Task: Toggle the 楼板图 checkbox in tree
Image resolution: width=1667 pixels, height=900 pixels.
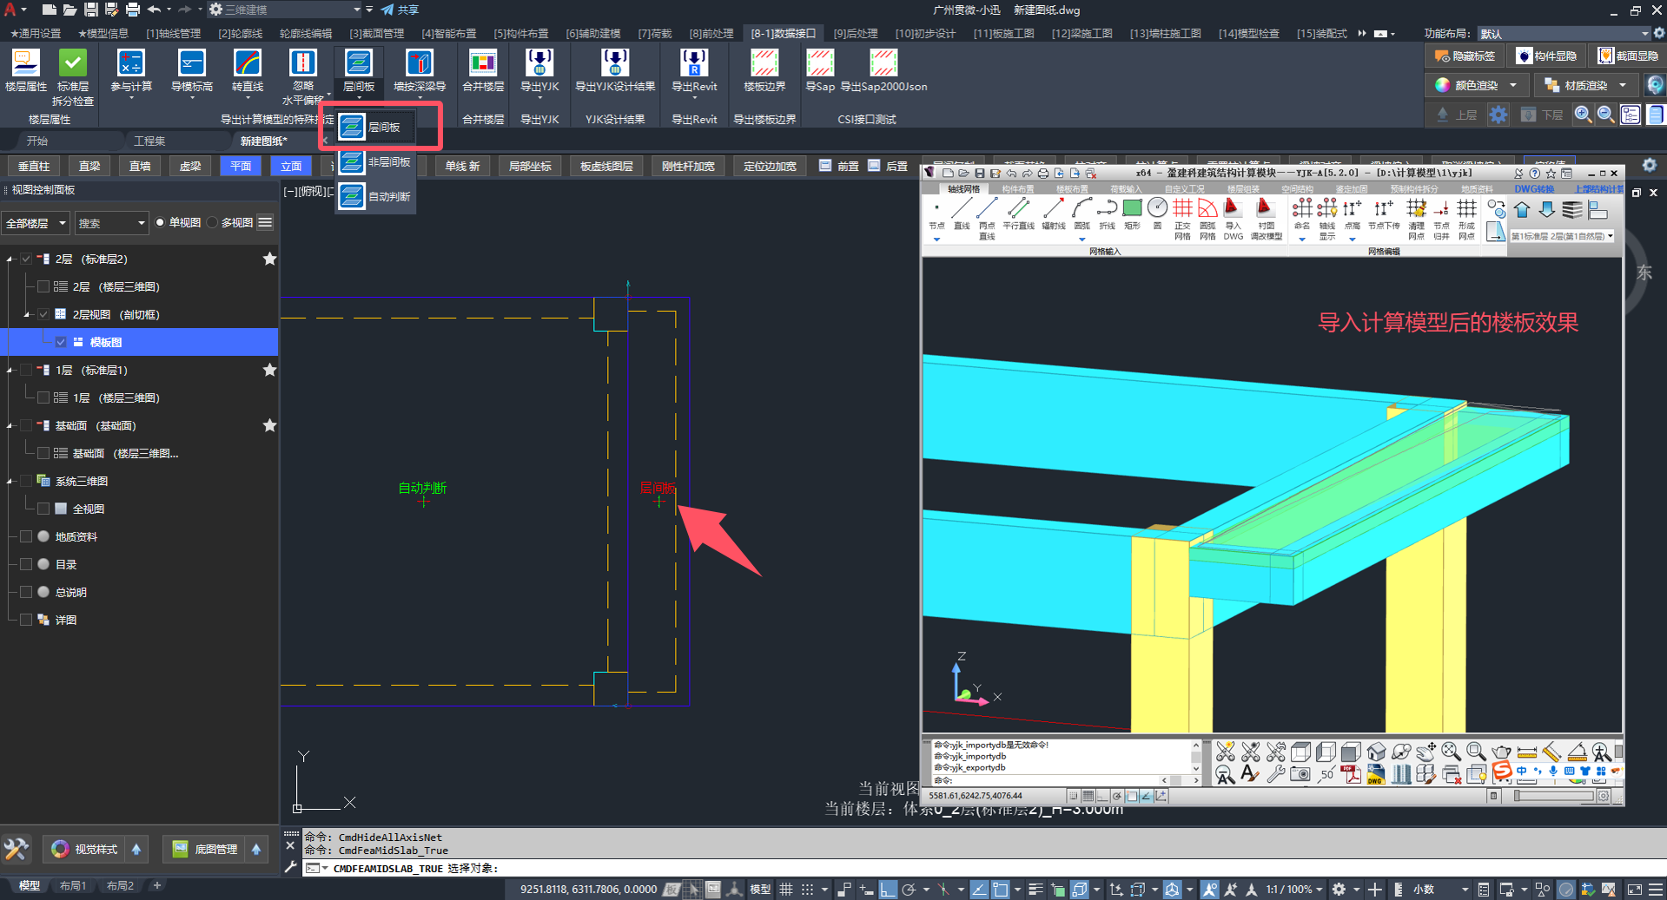Action: (61, 342)
